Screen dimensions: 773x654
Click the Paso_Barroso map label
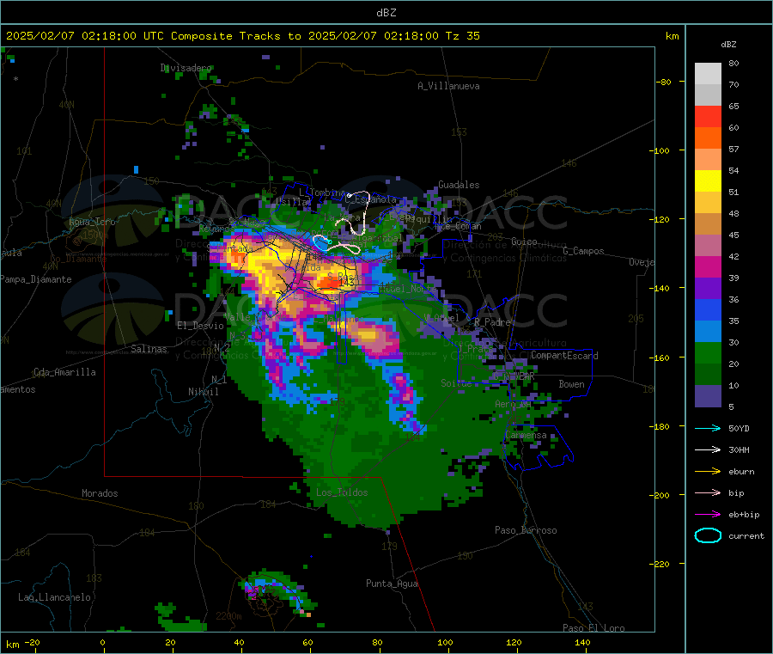[x=526, y=531]
